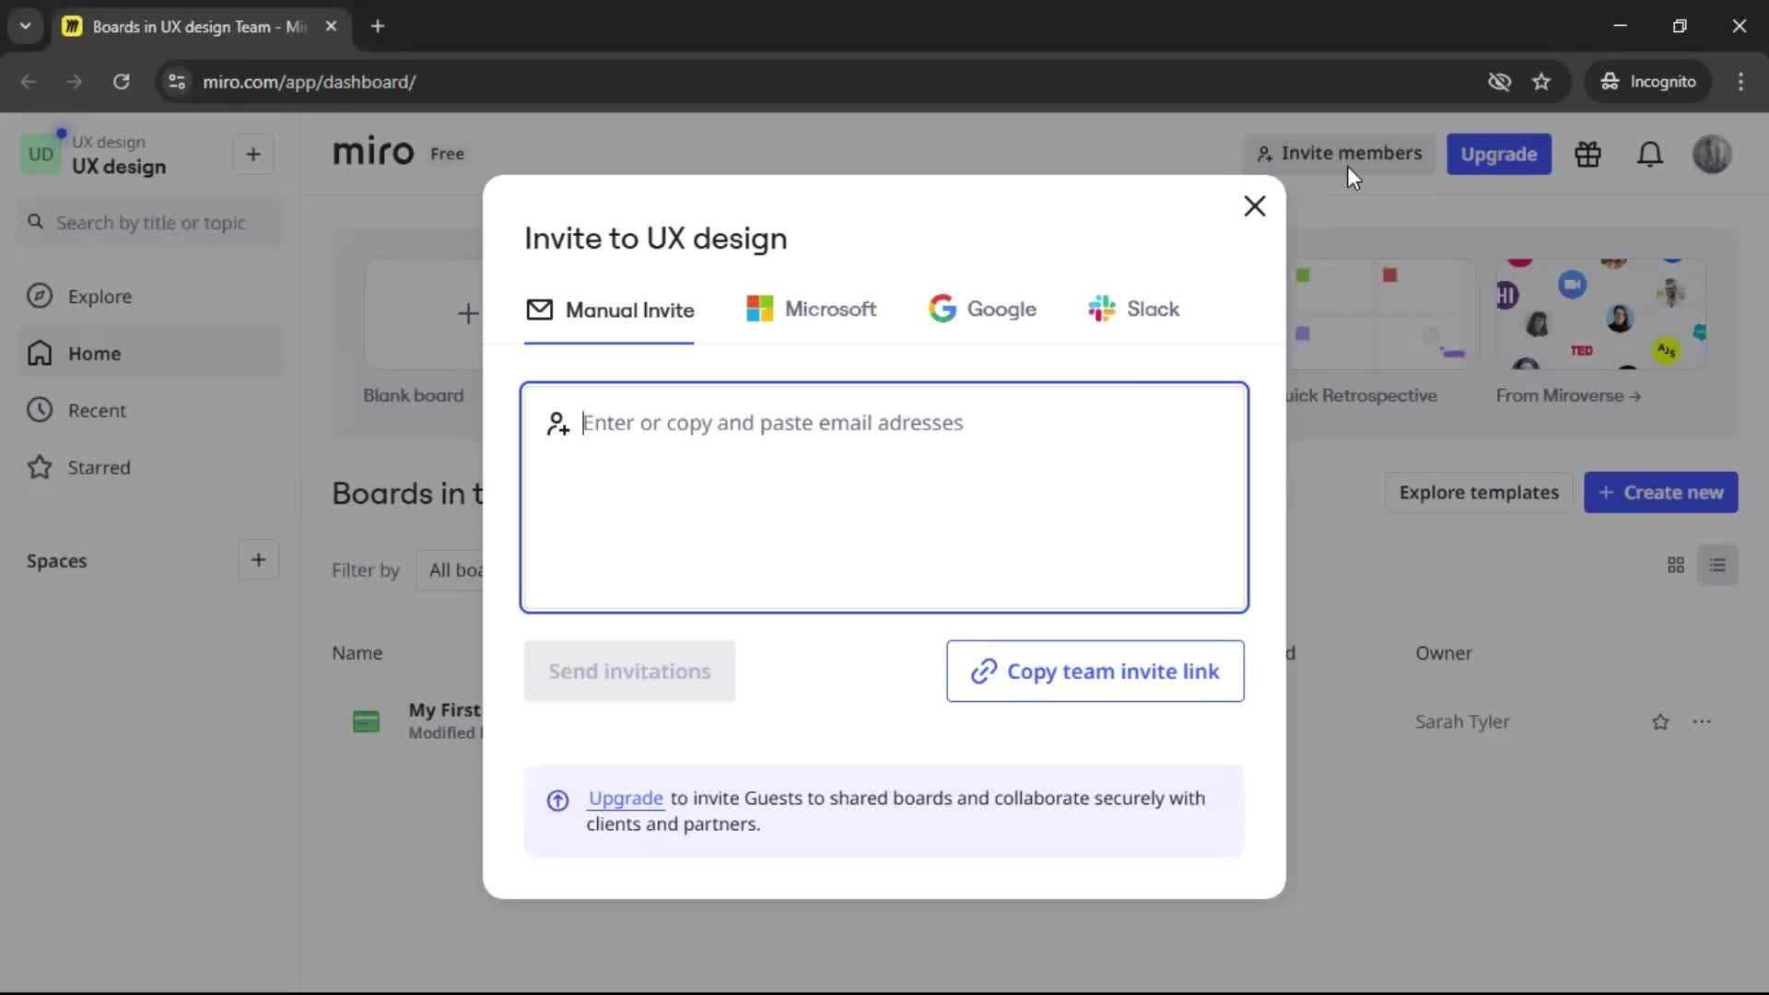Click the plus button next to UX design team
Screen dimensions: 1769x995
(x=253, y=155)
